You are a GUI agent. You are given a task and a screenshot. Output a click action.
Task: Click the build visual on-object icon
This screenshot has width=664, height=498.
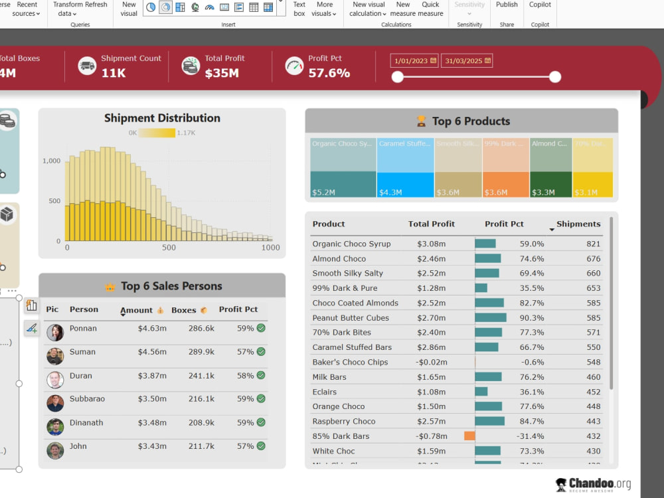coord(31,305)
